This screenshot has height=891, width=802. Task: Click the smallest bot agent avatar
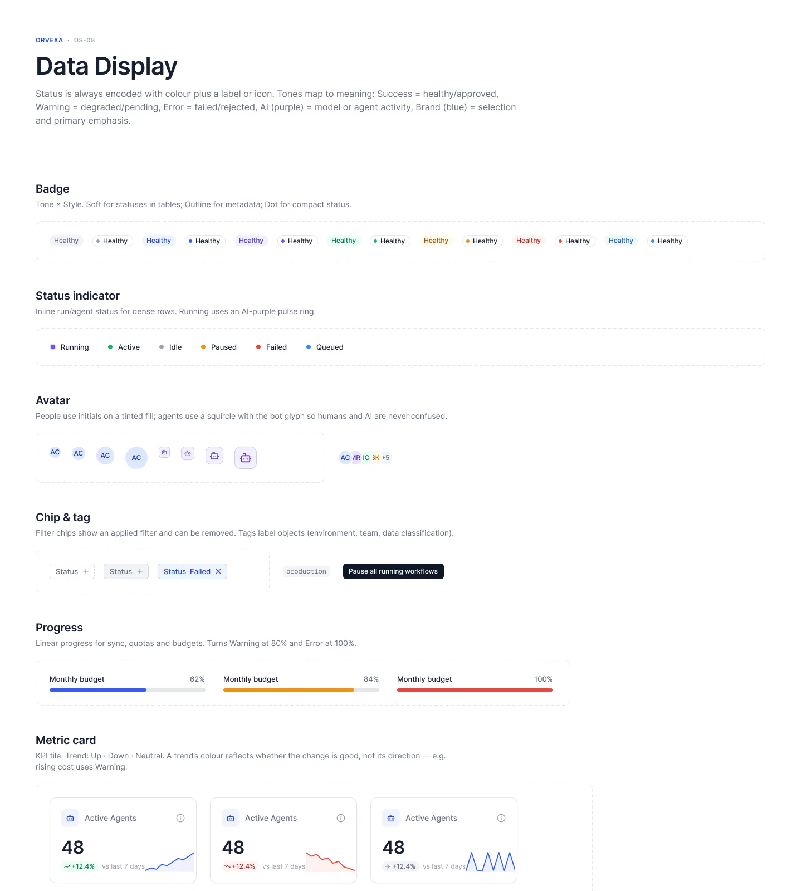click(x=164, y=452)
